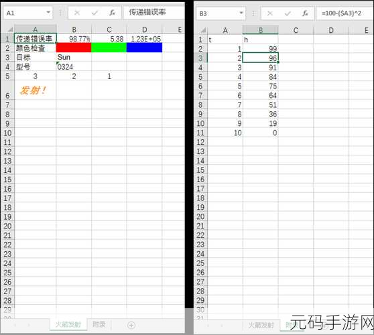Select column A header in left window
374x335 pixels.
point(36,29)
